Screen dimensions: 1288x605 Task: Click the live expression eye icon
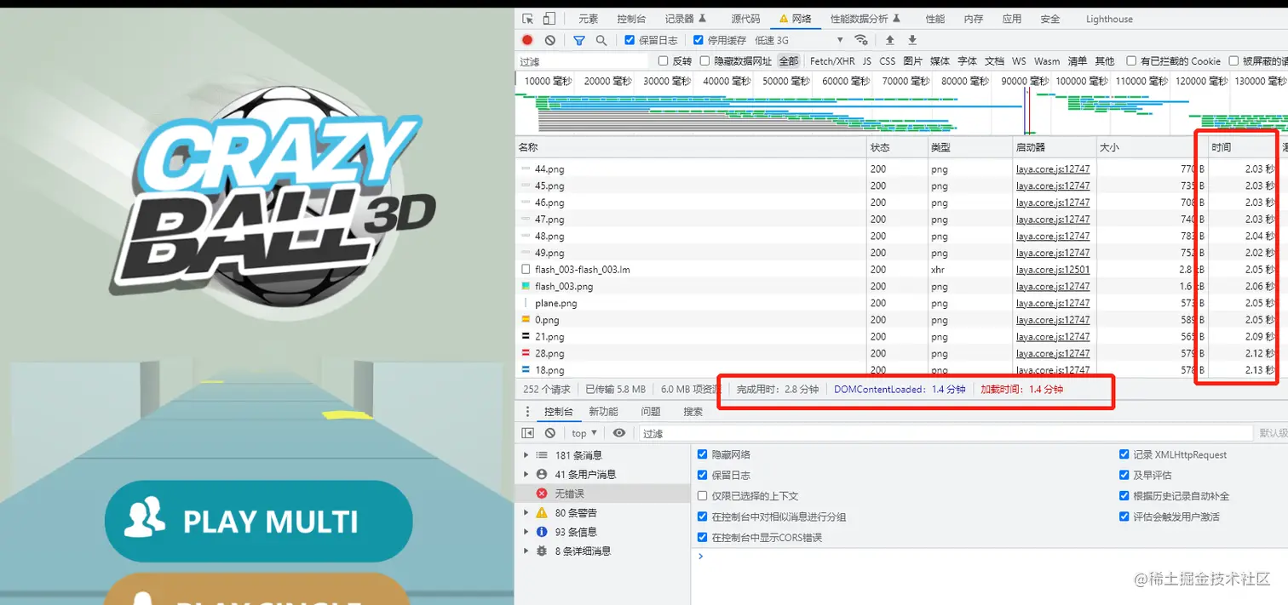pyautogui.click(x=619, y=433)
